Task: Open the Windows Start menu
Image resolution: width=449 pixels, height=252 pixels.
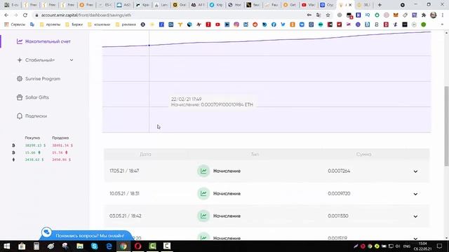Action: (7, 246)
